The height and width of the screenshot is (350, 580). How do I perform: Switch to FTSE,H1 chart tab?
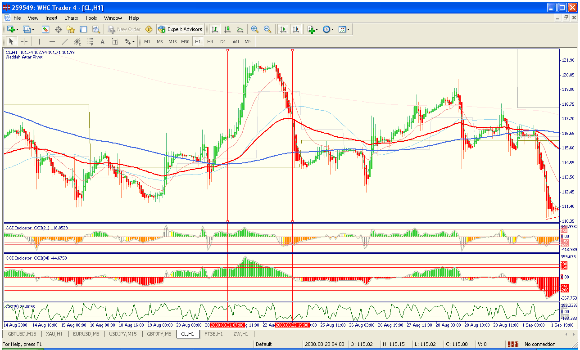(x=213, y=334)
